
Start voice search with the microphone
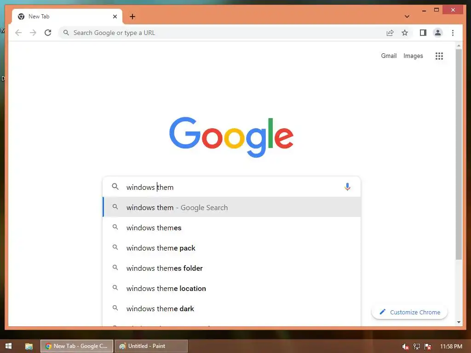347,187
